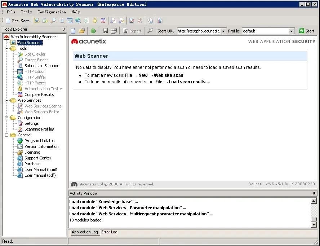The height and width of the screenshot is (246, 320).
Task: Switch to the Error Log tab
Action: coord(109,232)
